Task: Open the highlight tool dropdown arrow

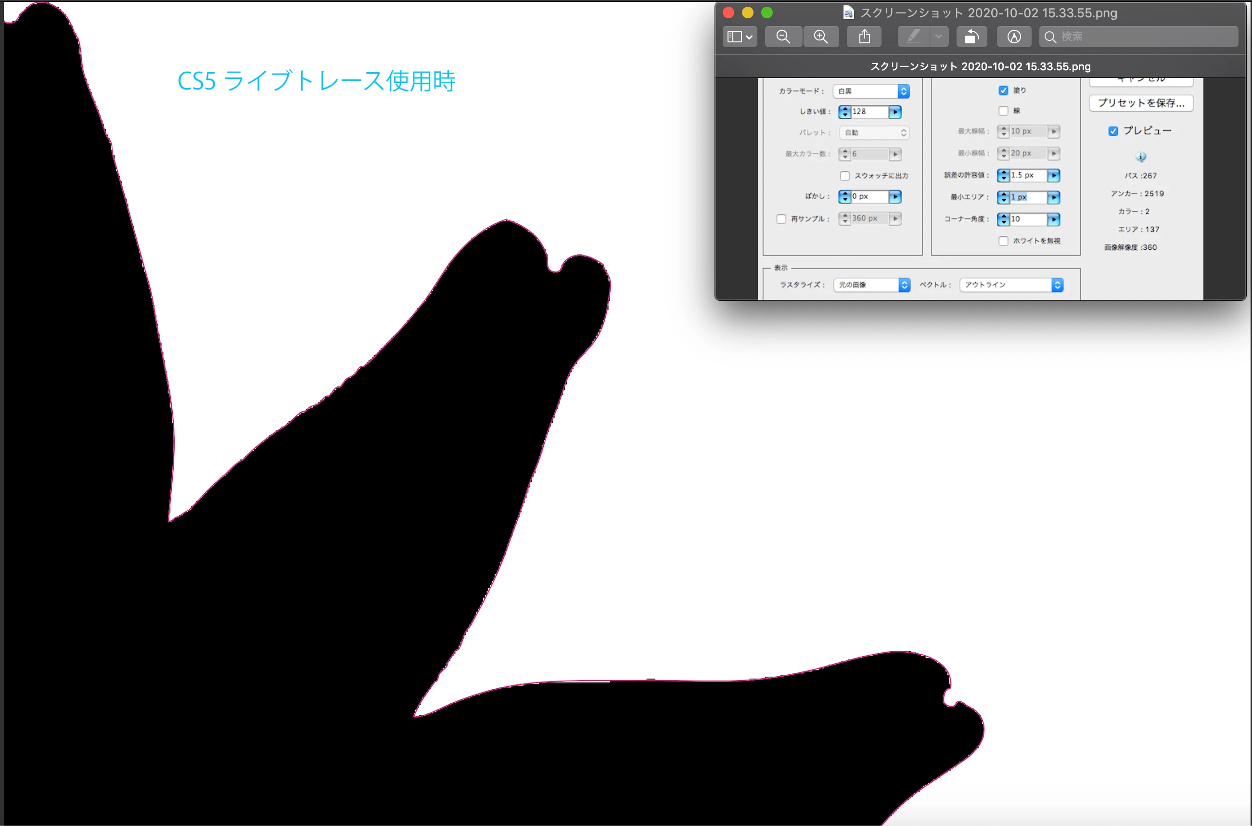Action: 938,37
